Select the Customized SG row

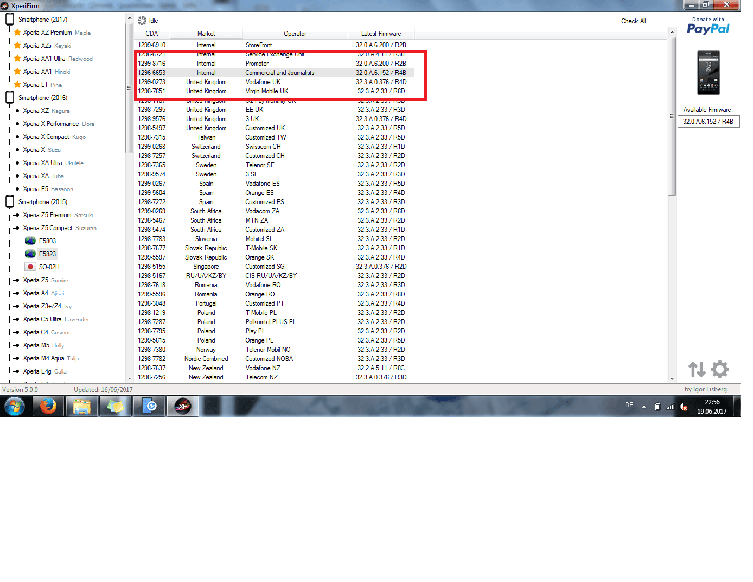pyautogui.click(x=275, y=267)
